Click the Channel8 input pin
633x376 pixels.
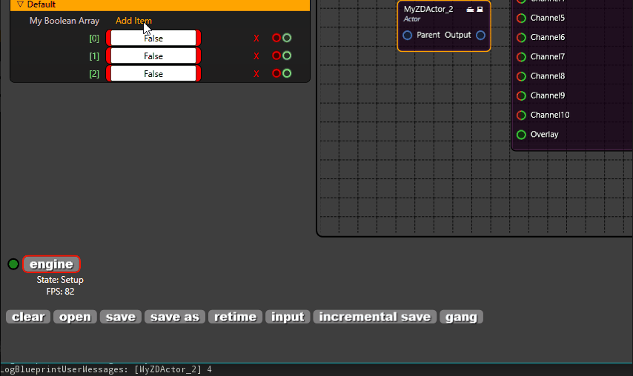coord(521,76)
